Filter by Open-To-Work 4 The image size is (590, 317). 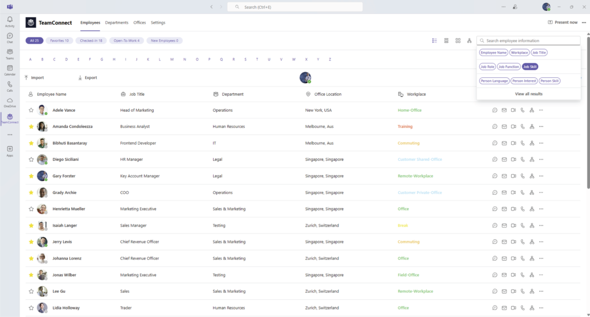tap(126, 41)
